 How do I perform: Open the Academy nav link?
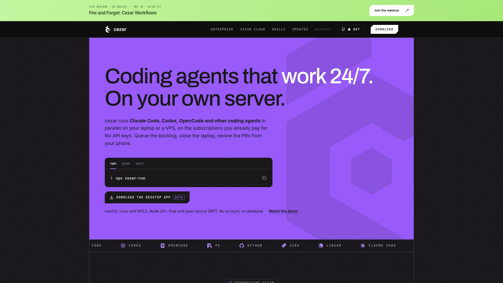tap(323, 29)
